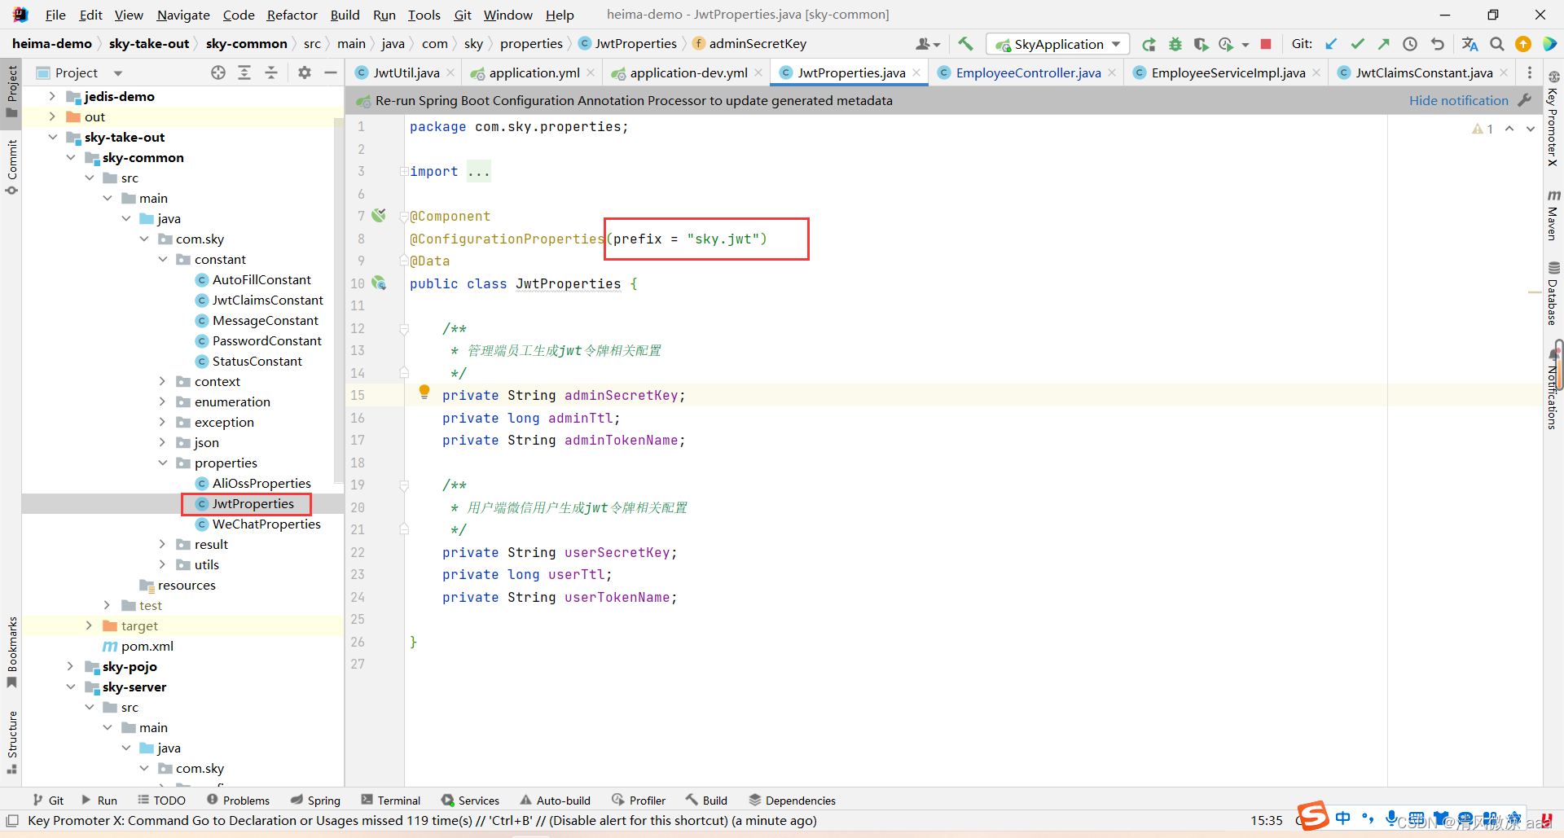Screen dimensions: 1564x838
Task: Expand the jedis-demo tree node
Action: coord(52,96)
